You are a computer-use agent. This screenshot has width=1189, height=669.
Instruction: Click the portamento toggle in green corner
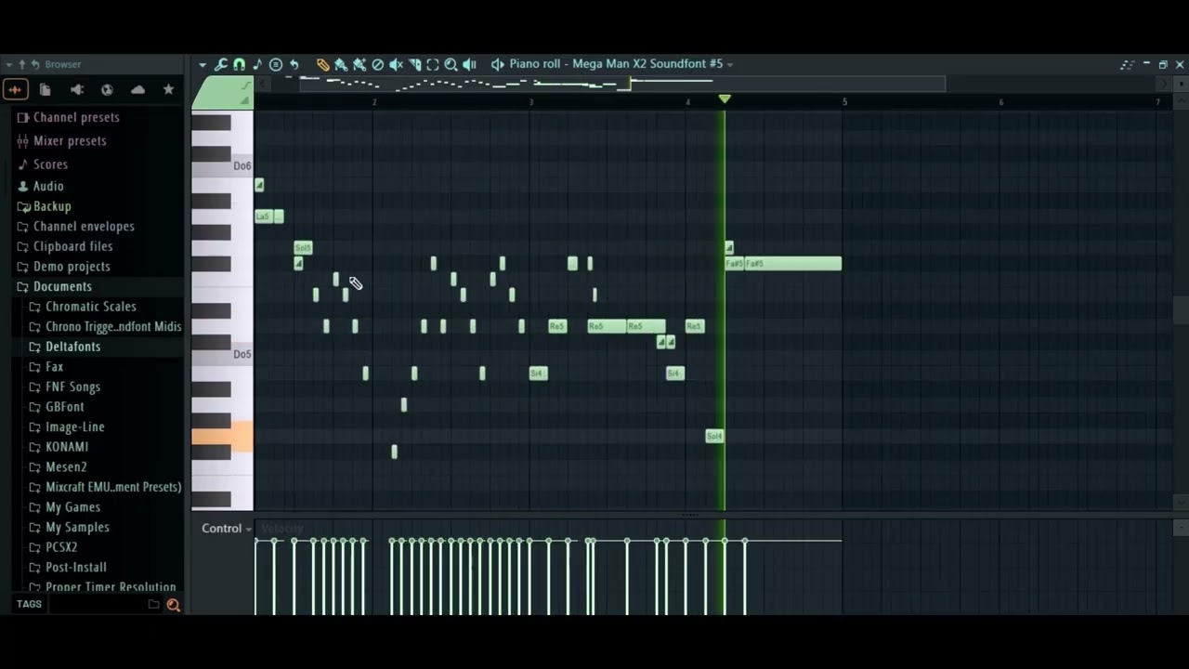[245, 85]
